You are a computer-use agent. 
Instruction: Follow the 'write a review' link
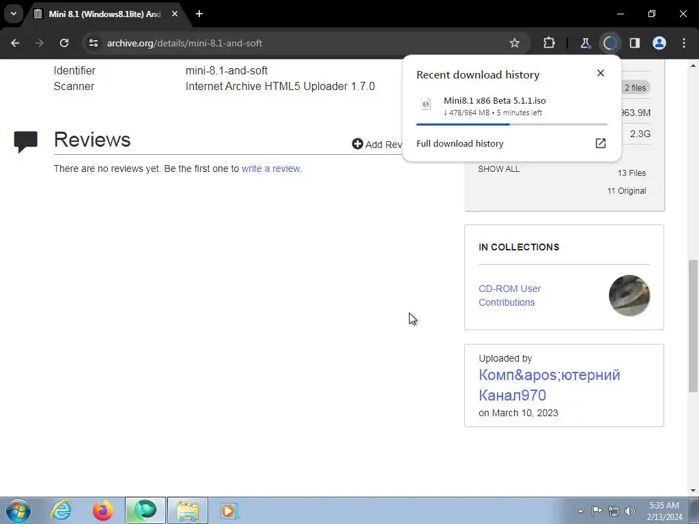(270, 169)
